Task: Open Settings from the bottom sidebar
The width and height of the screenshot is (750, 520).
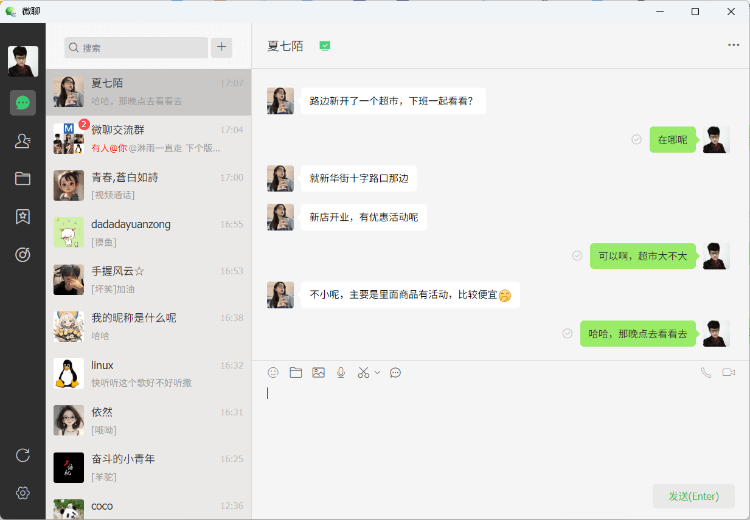Action: point(23,493)
